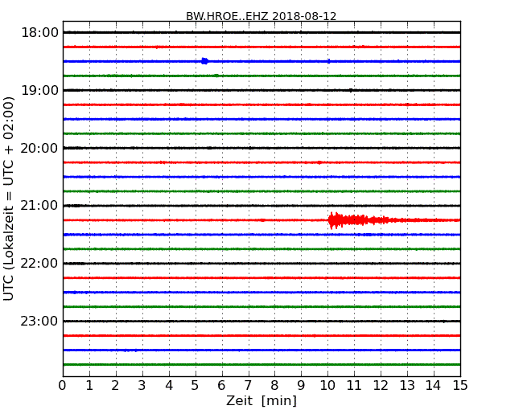
Task: Click the "0" x-axis tick label
Action: point(63,386)
